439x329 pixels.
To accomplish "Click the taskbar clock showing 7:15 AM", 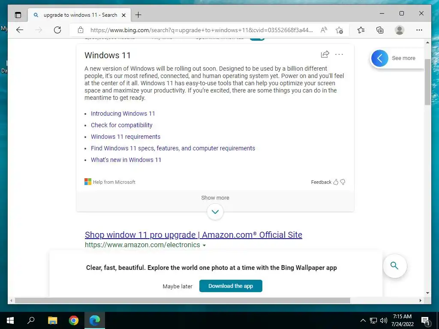I will click(402, 320).
